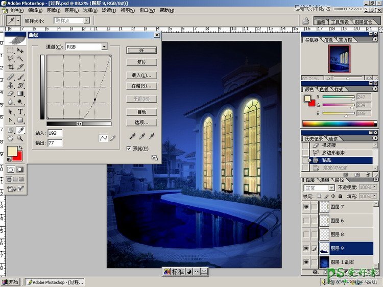The image size is (383, 287).
Task: Select the Zoom magnifier tool
Action: (x=20, y=138)
